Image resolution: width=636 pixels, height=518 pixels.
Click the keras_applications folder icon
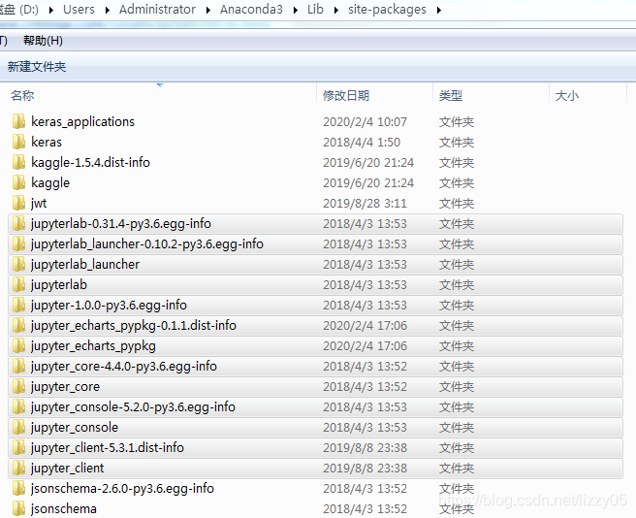[x=18, y=121]
